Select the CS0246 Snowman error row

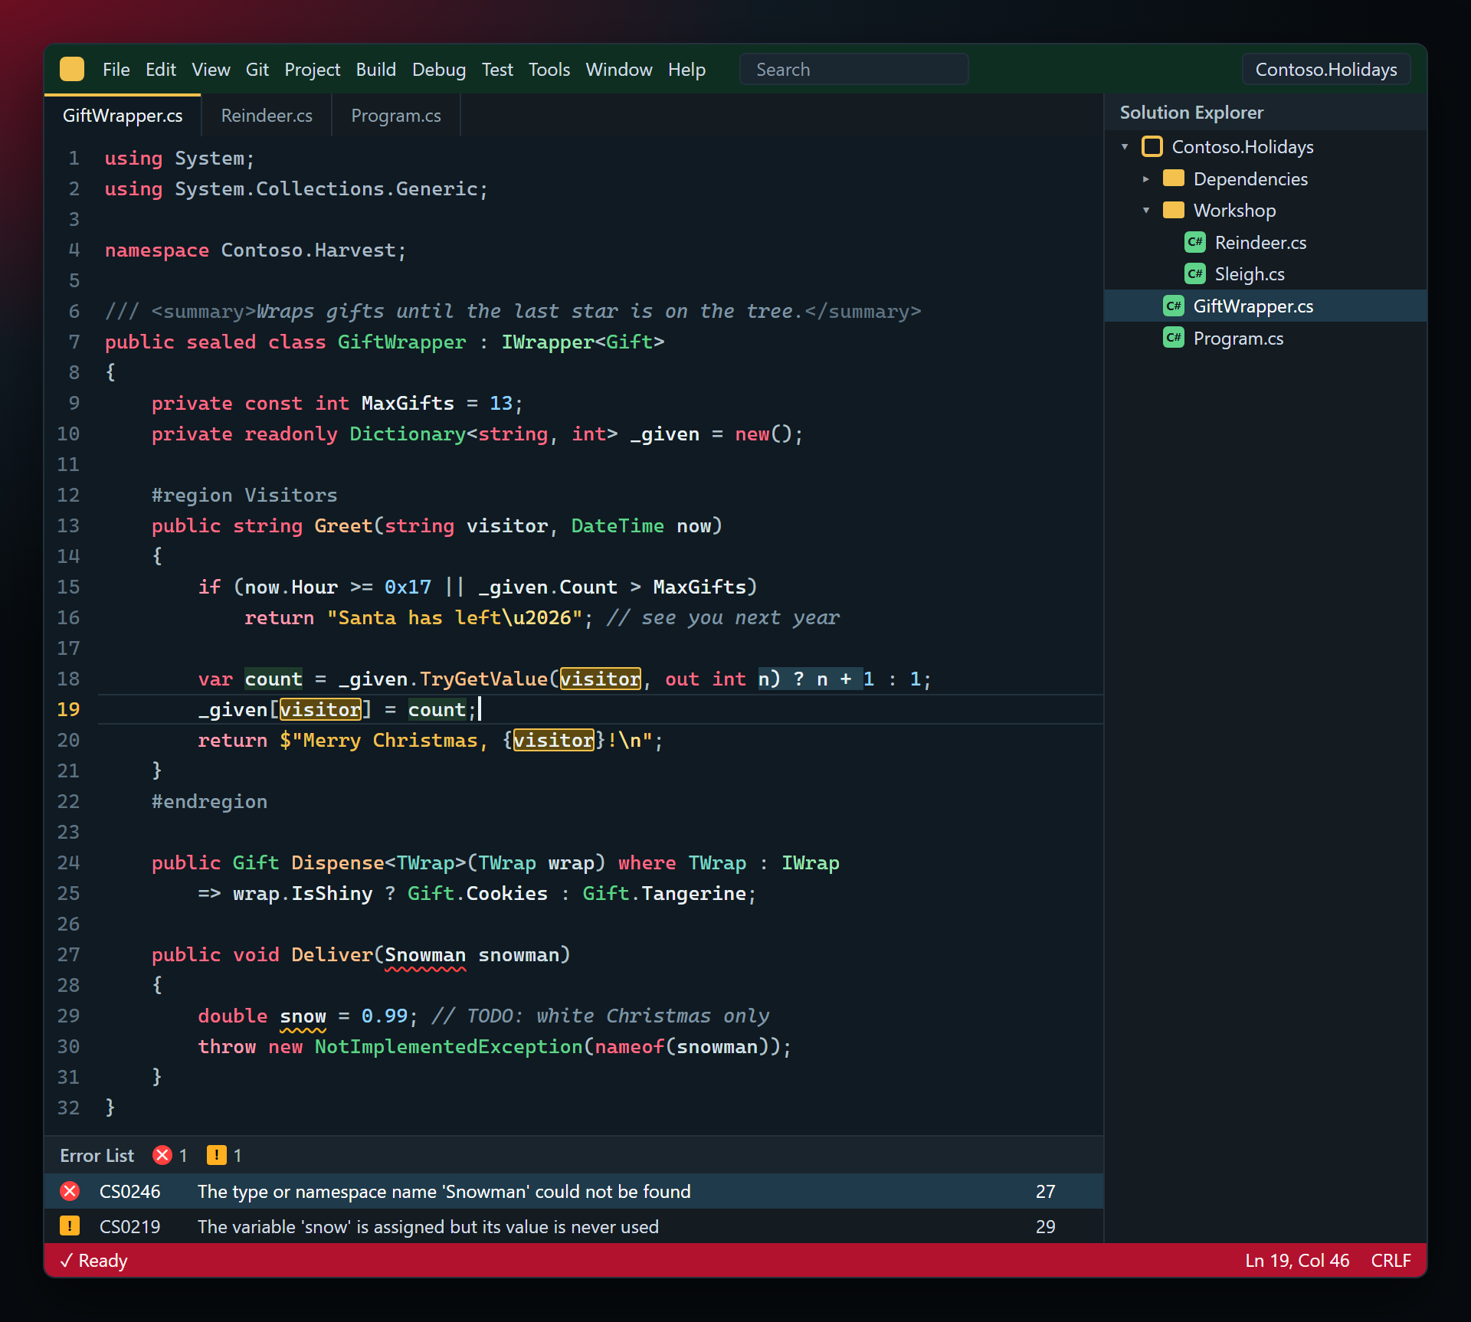click(x=574, y=1191)
